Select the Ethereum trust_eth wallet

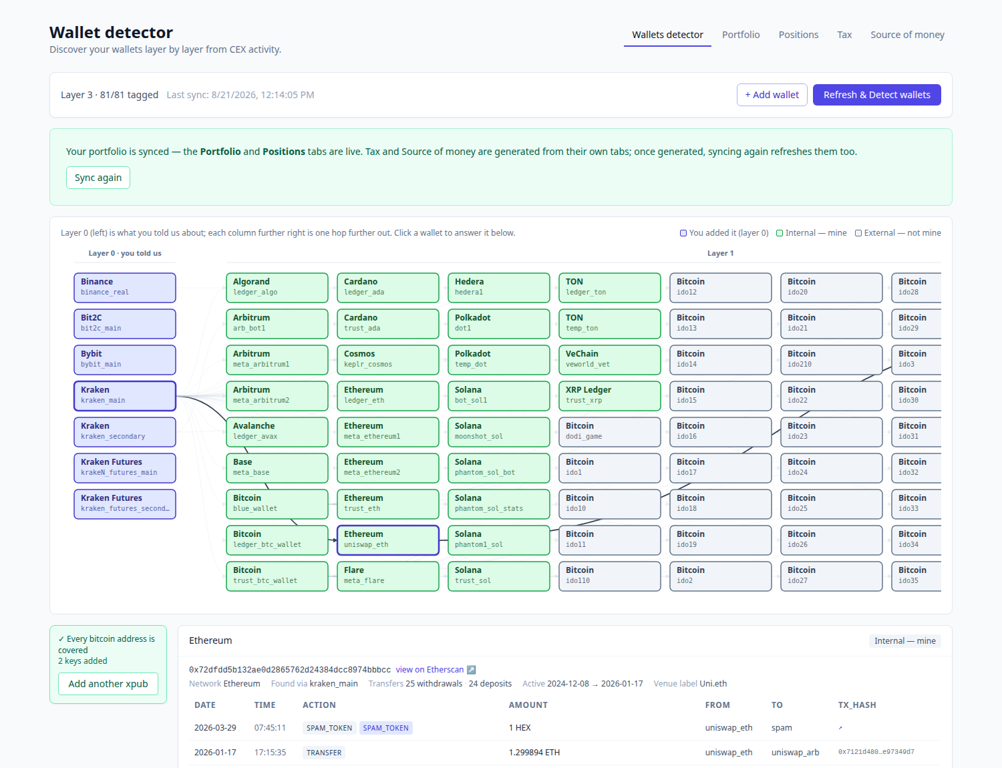[388, 504]
